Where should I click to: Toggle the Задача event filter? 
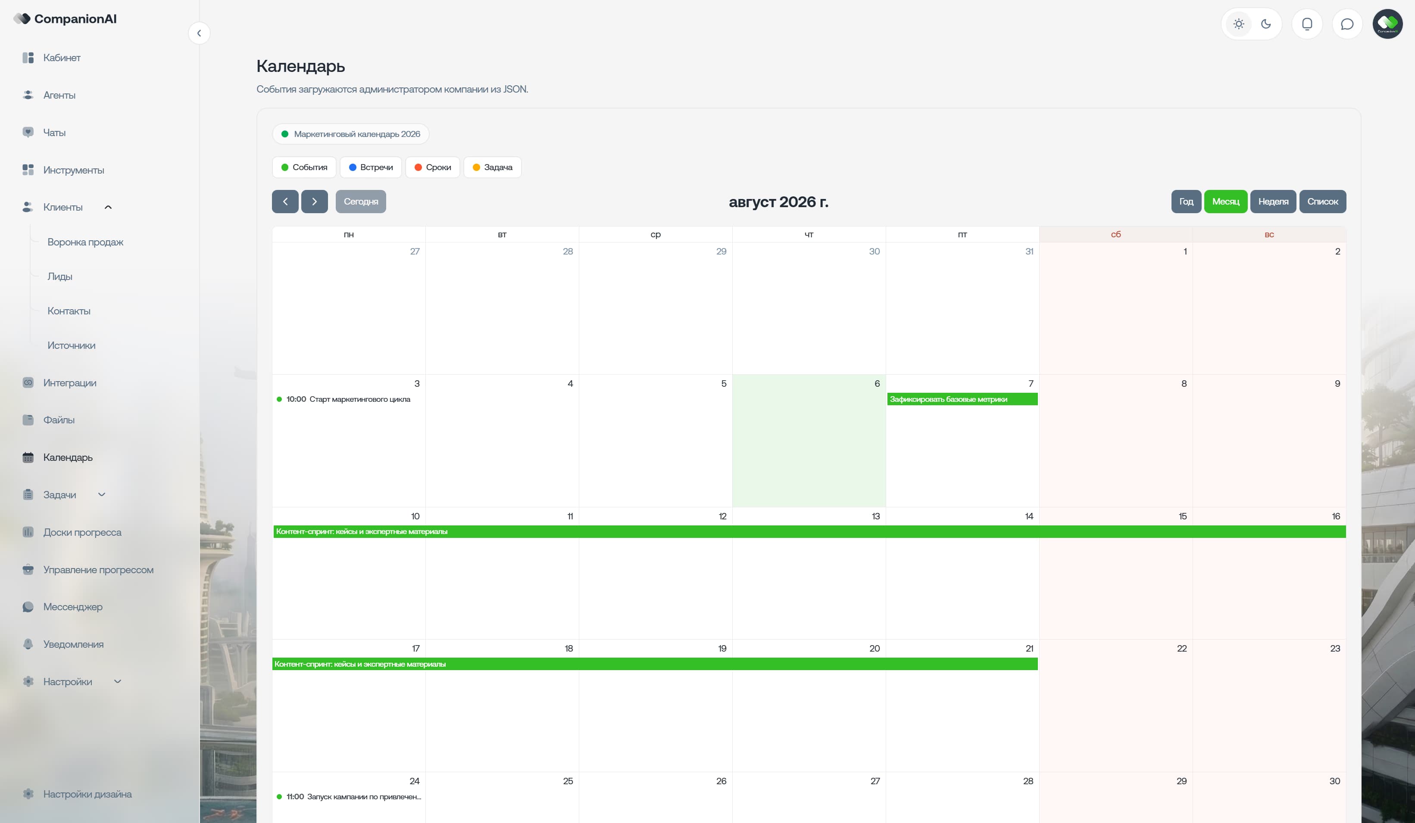[x=493, y=167]
